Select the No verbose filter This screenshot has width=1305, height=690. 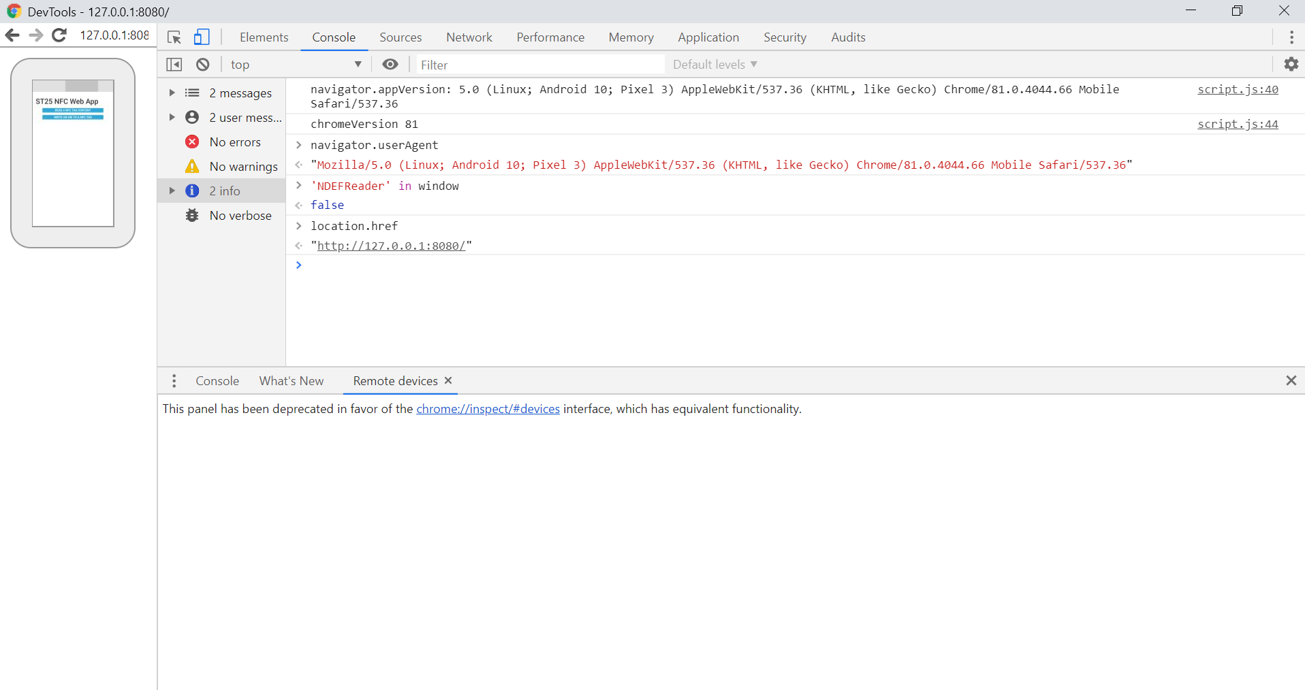tap(222, 216)
